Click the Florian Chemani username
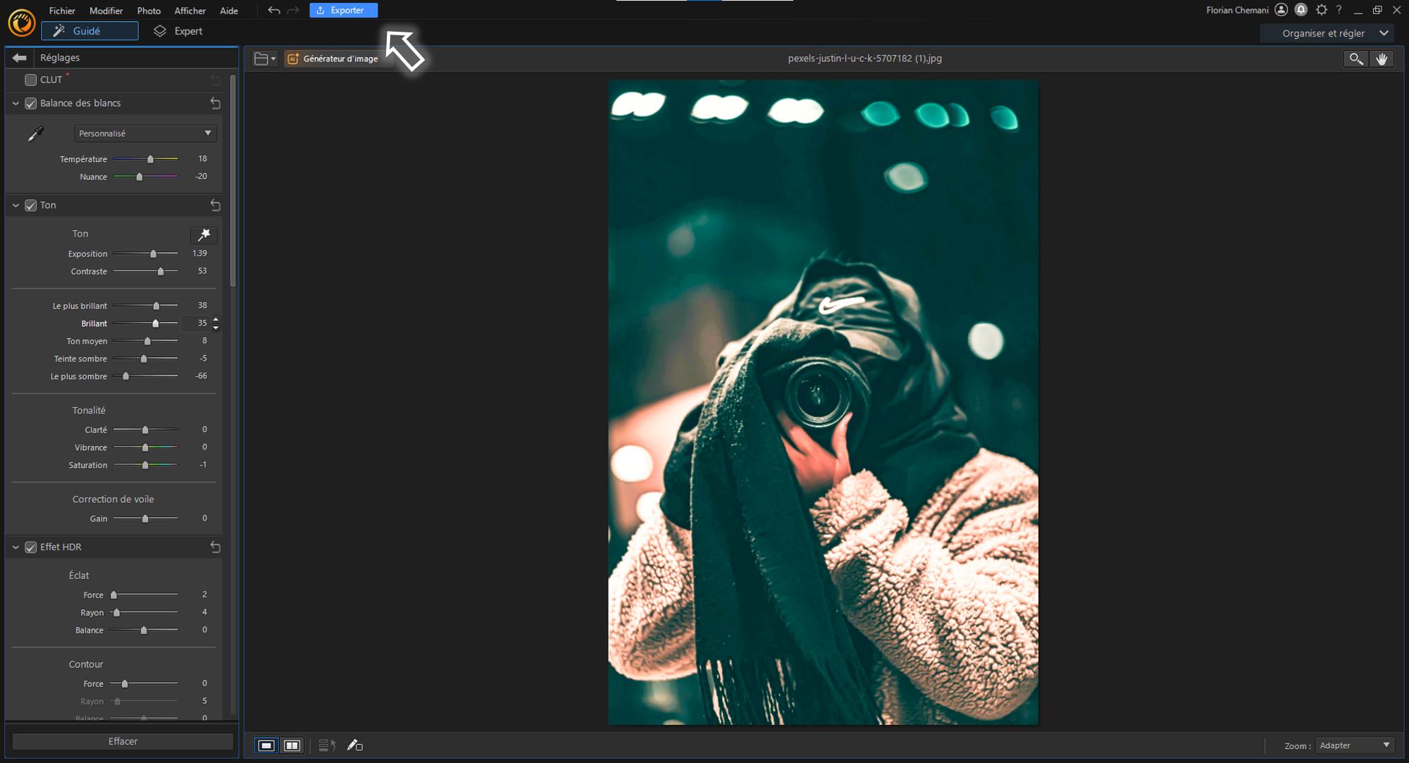The width and height of the screenshot is (1409, 763). pos(1237,11)
